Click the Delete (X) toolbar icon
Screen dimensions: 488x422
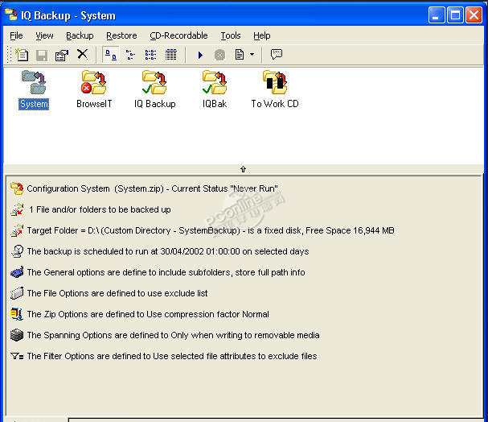(83, 54)
